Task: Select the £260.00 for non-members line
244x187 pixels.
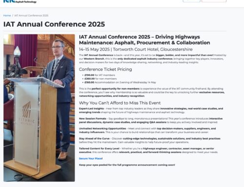Action: pos(101,79)
